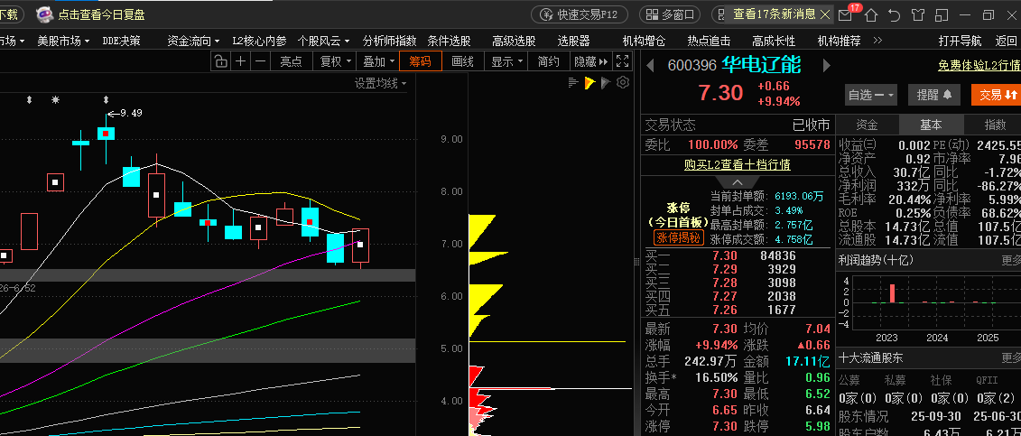Viewport: 1021px width, 436px height.
Task: Open DDE决策 menu
Action: tap(121, 41)
